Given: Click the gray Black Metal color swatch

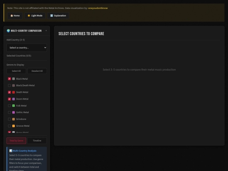Looking at the screenshot, I should click(x=14, y=79).
